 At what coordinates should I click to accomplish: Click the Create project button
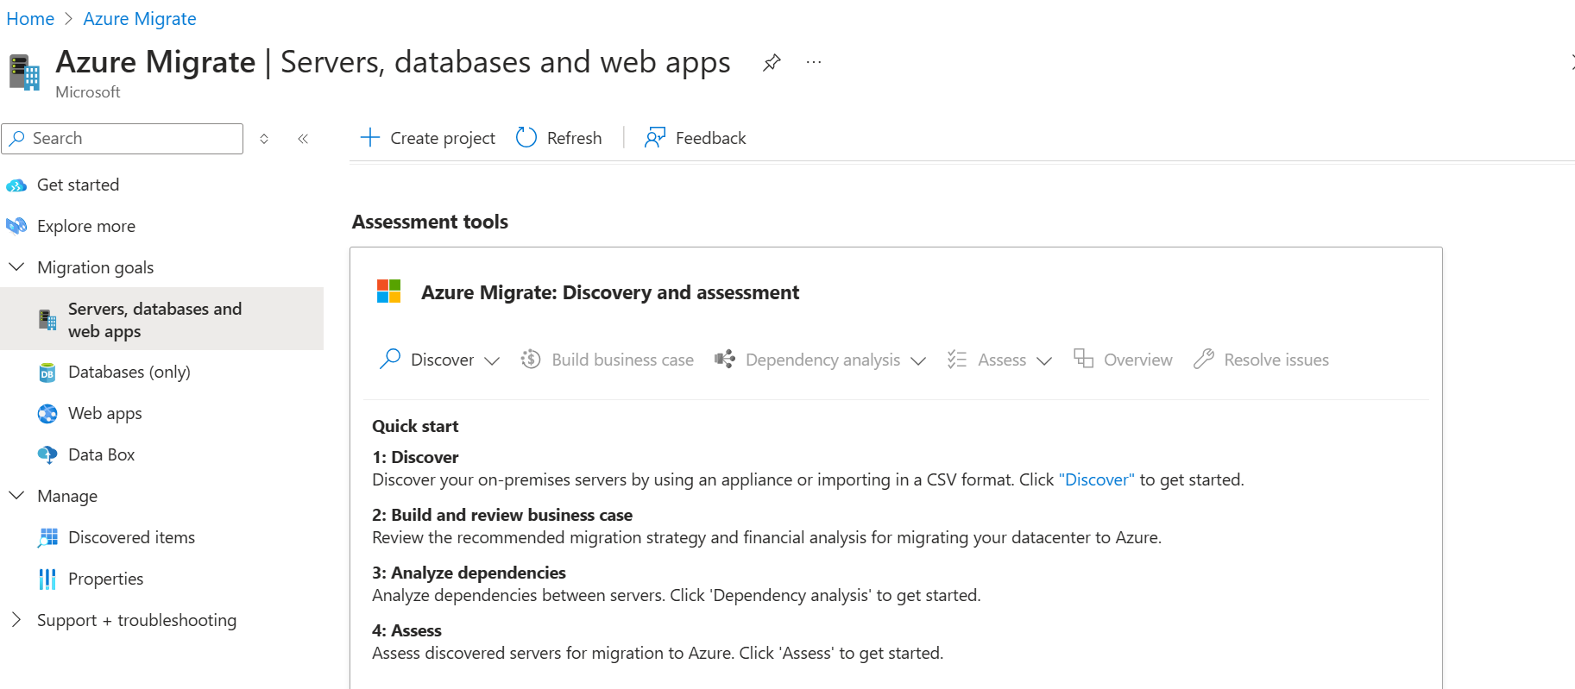(x=428, y=138)
